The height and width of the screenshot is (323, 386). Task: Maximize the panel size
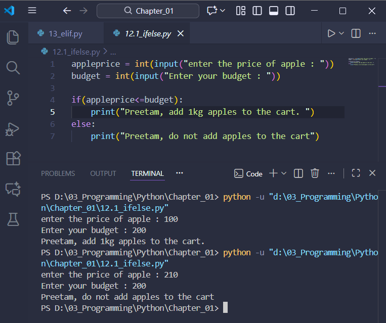pyautogui.click(x=356, y=173)
